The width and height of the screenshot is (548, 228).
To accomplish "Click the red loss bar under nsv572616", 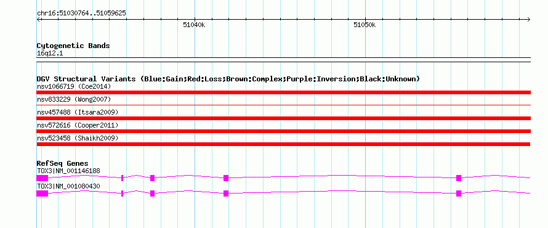I will (x=283, y=131).
